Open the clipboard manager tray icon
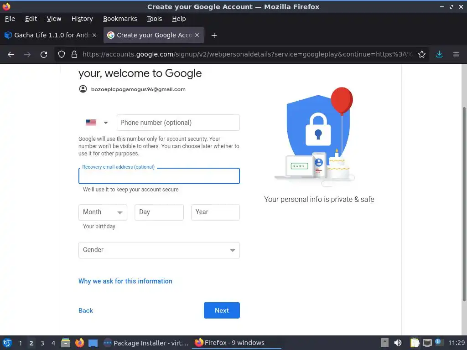This screenshot has height=350, width=467. (415, 343)
